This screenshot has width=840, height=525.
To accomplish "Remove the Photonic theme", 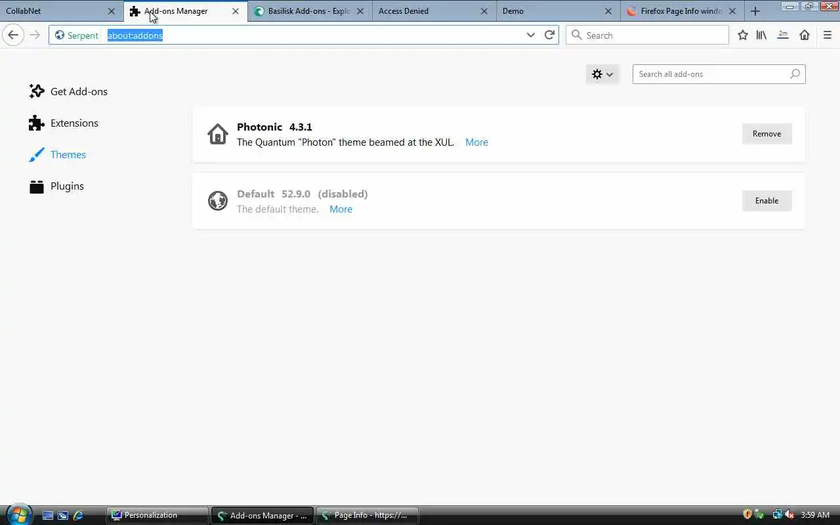I will (766, 134).
